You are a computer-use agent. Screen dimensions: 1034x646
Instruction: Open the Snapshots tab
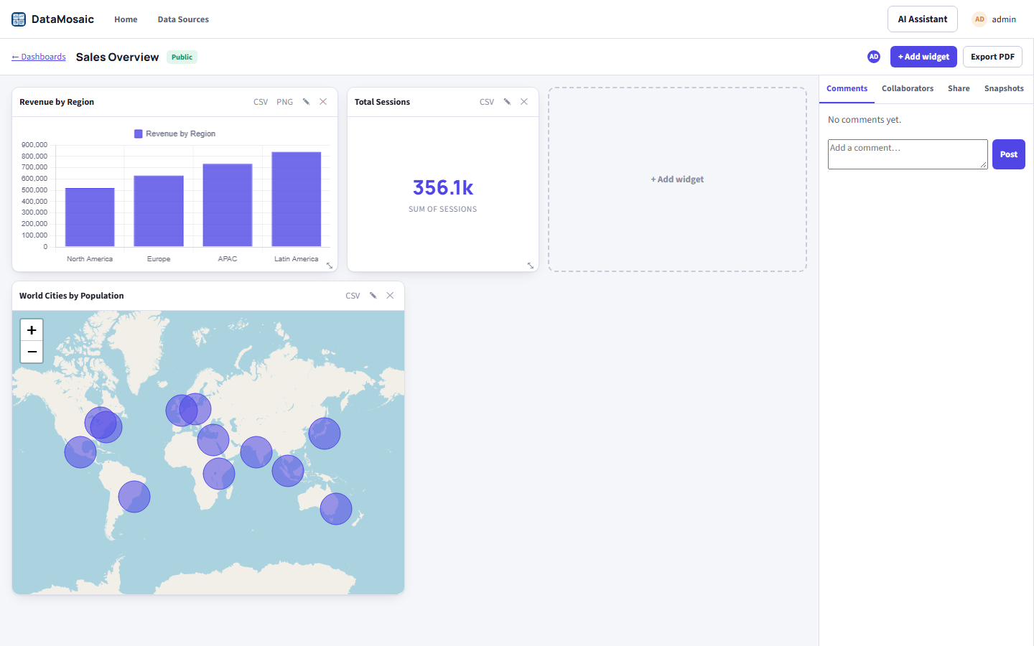[1004, 88]
